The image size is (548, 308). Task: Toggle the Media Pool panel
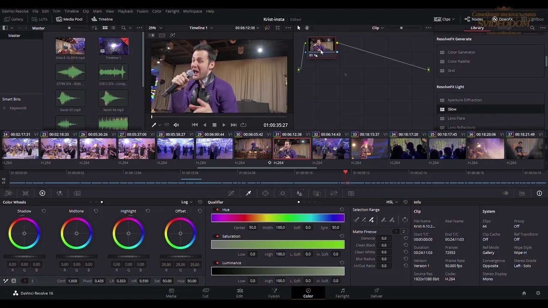point(69,19)
